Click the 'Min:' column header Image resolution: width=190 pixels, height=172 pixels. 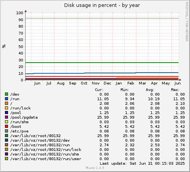pyautogui.click(x=125, y=90)
